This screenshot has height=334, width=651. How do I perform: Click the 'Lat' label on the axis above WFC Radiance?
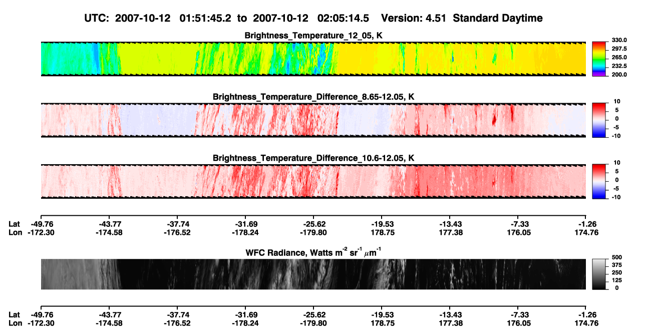point(15,224)
